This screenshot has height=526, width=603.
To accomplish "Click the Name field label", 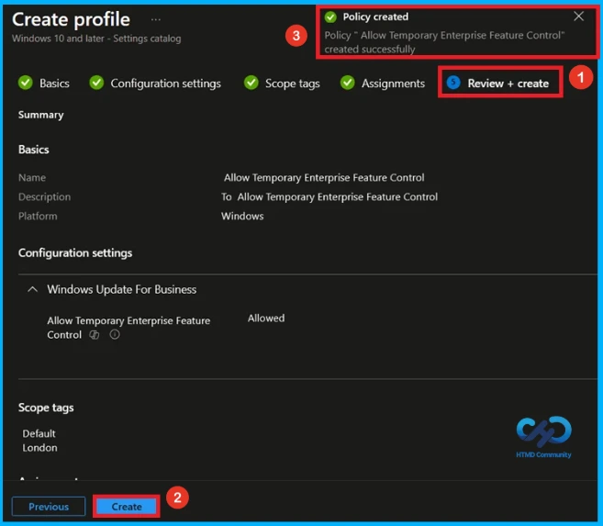I will click(32, 178).
